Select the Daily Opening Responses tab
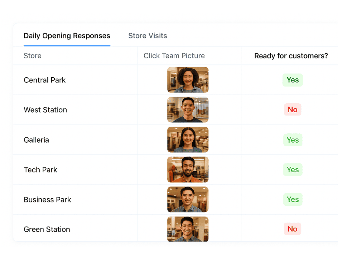The height and width of the screenshot is (273, 338). 67,36
